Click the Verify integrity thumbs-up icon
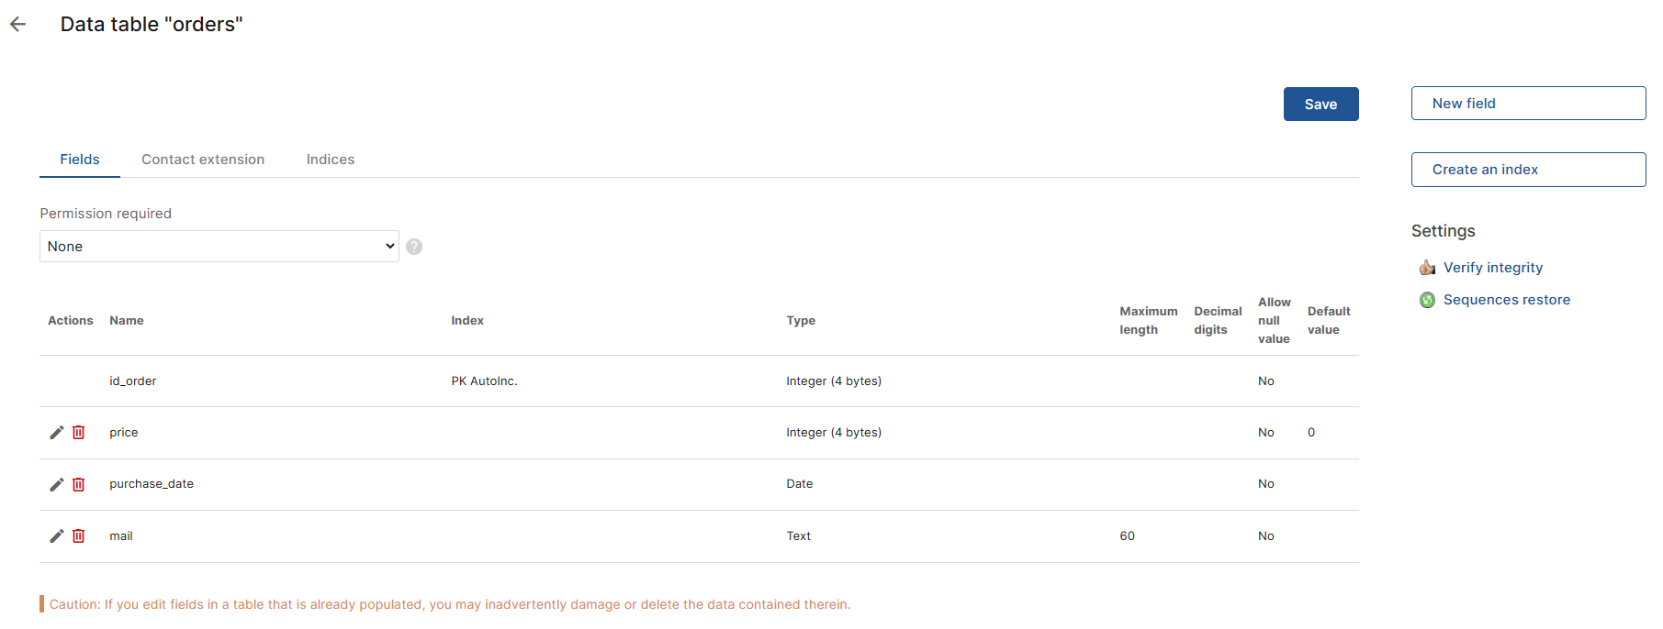This screenshot has height=629, width=1663. 1427,268
